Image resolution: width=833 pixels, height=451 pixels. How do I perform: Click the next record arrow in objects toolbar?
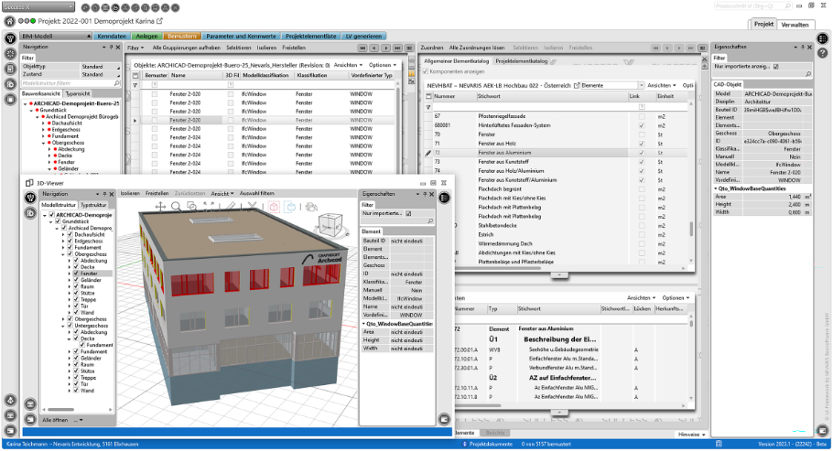385,48
